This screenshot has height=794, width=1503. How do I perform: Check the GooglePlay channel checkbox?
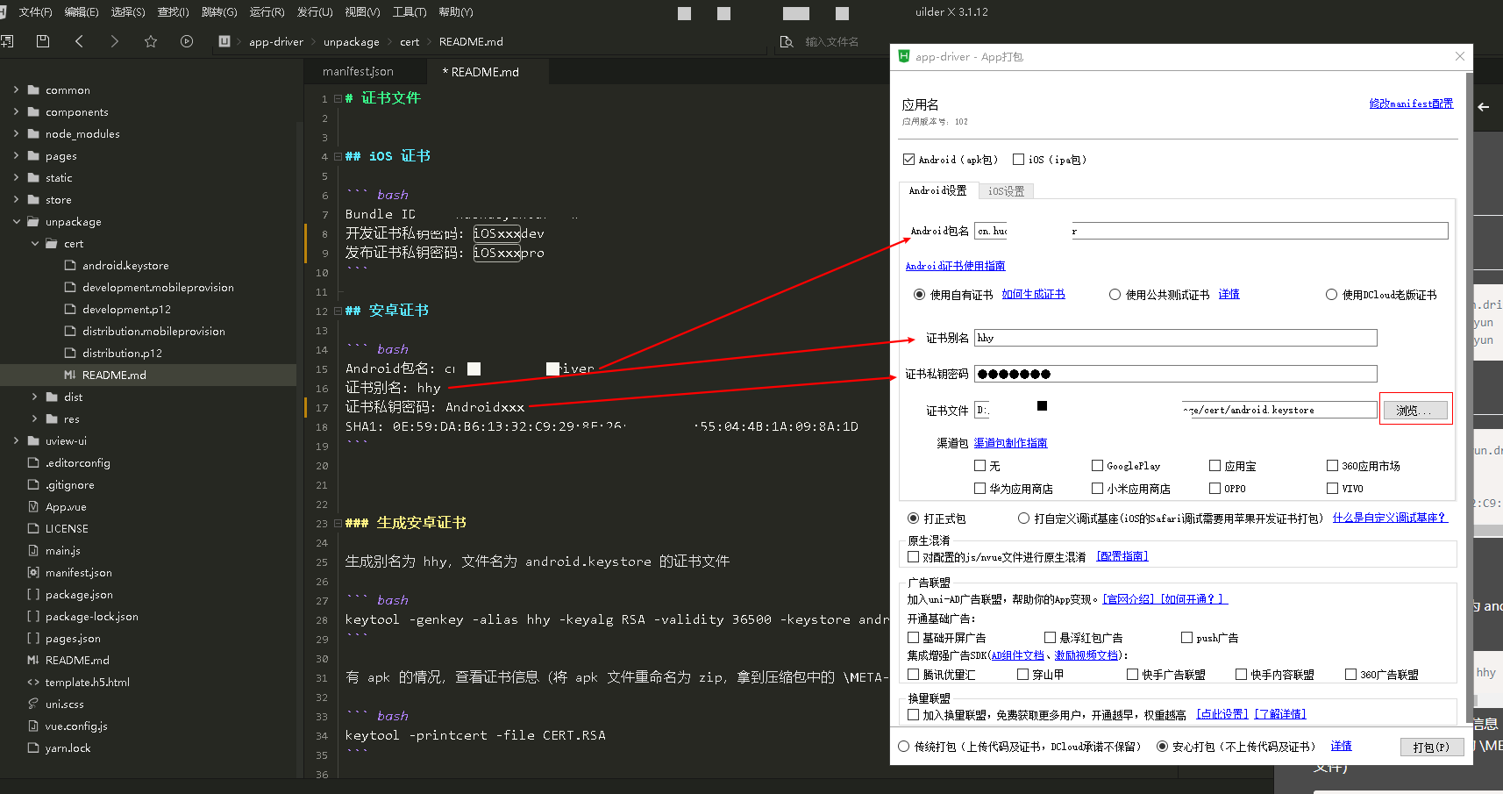coord(1097,466)
